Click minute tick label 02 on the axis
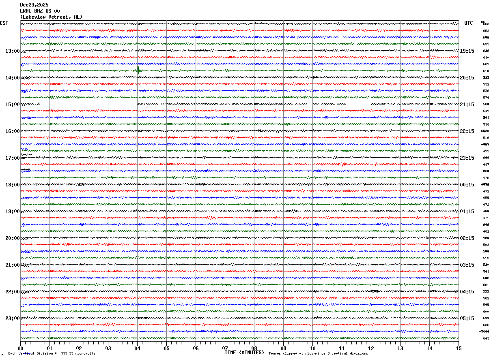491x359 pixels. coord(79,348)
